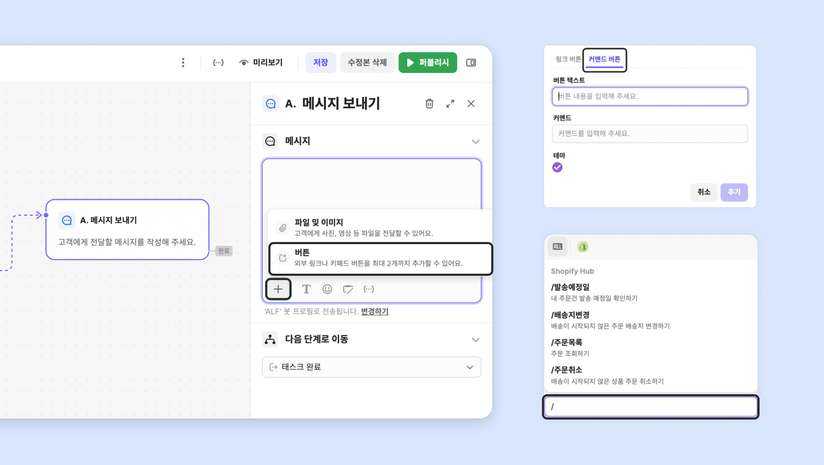Click the chat icon on the canvas node
Image resolution: width=824 pixels, height=465 pixels.
pyautogui.click(x=67, y=220)
